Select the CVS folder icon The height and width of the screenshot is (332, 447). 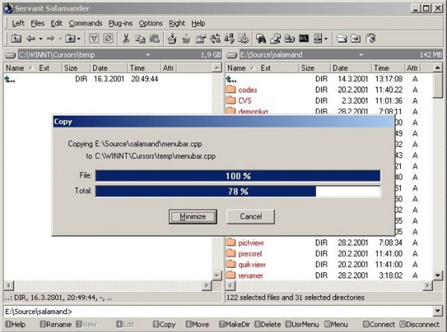point(231,100)
